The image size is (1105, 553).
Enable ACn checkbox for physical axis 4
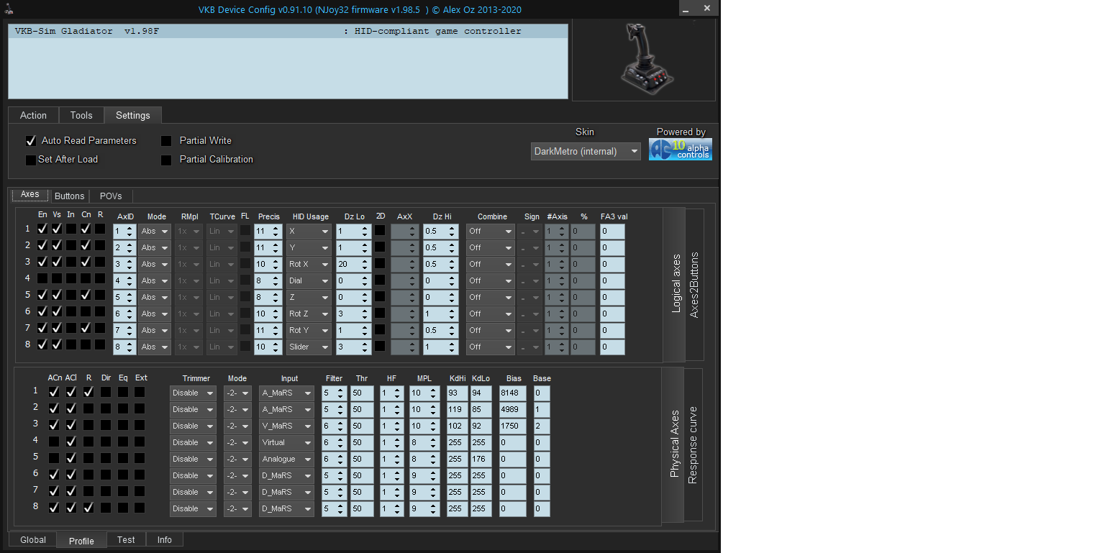click(x=54, y=442)
